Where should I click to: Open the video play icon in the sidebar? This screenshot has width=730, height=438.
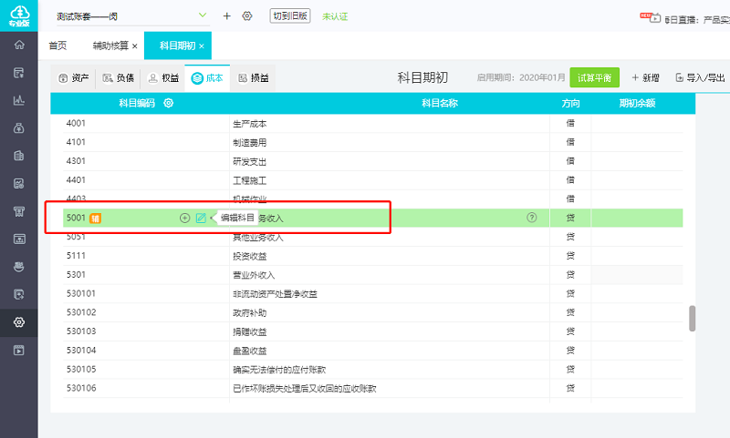pyautogui.click(x=19, y=351)
